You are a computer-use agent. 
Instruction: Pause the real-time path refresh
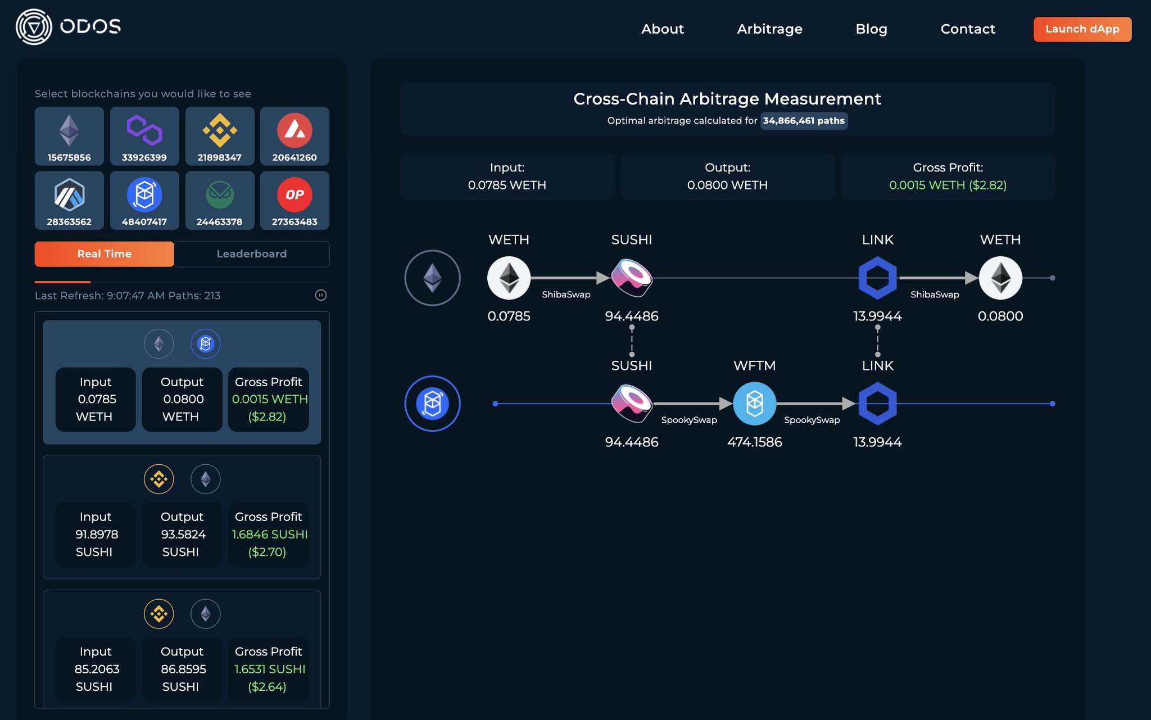click(x=321, y=295)
